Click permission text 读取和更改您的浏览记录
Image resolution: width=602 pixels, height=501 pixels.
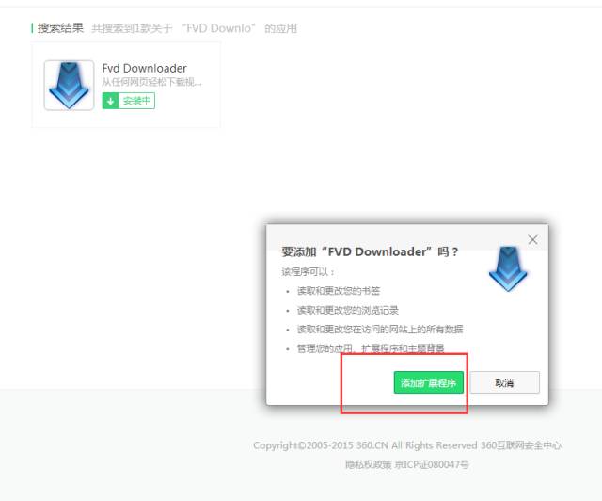(348, 310)
